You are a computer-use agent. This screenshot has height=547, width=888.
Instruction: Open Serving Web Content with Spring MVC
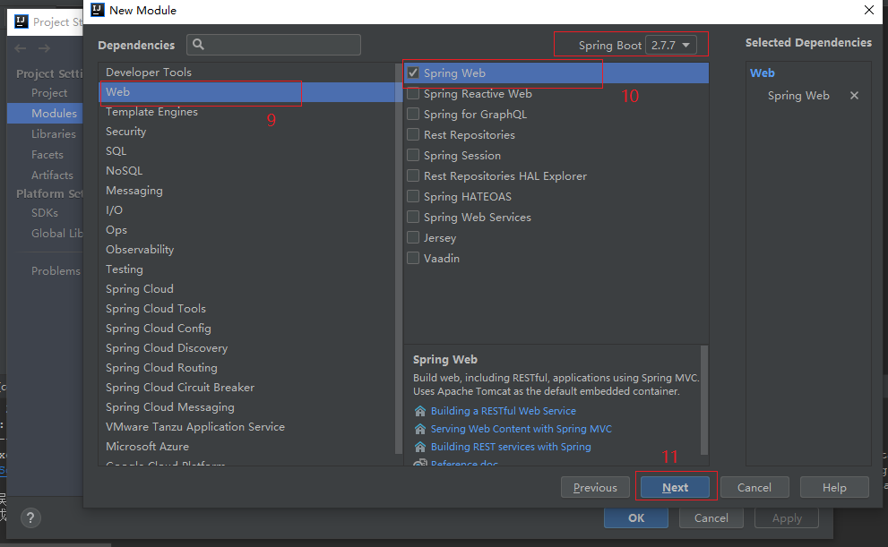521,429
